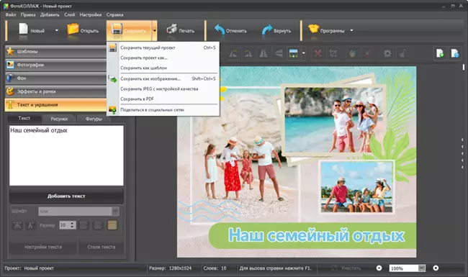This screenshot has width=468, height=277.
Task: Select the Наш семейный отдых caption on canvas
Action: 316,235
